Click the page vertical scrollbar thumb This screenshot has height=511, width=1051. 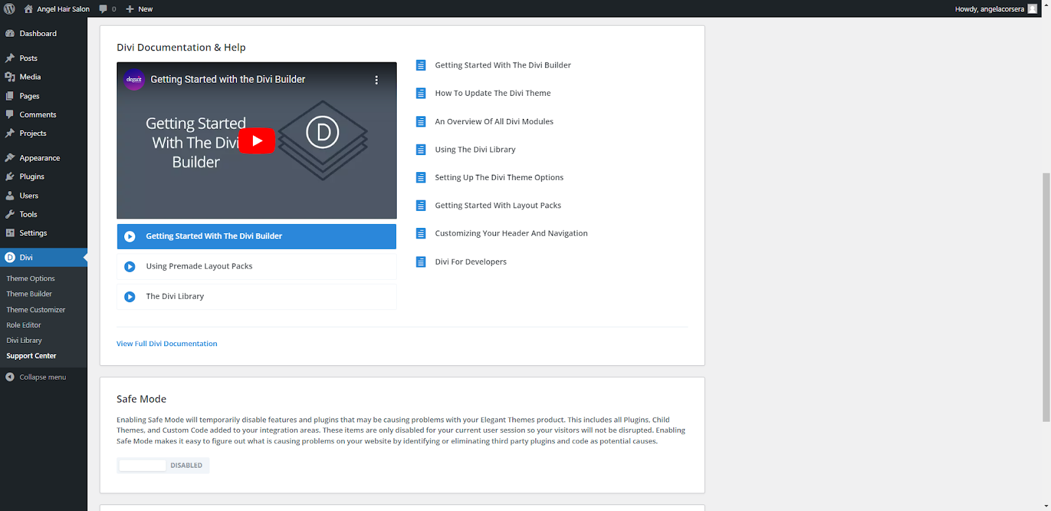point(1046,297)
